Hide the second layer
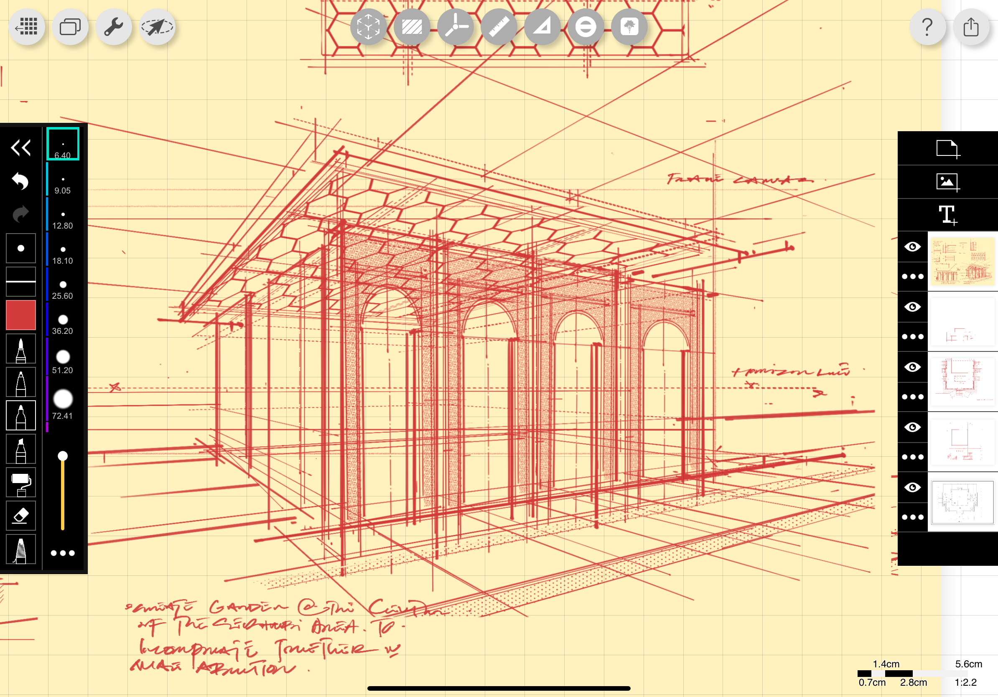998x697 pixels. click(912, 307)
